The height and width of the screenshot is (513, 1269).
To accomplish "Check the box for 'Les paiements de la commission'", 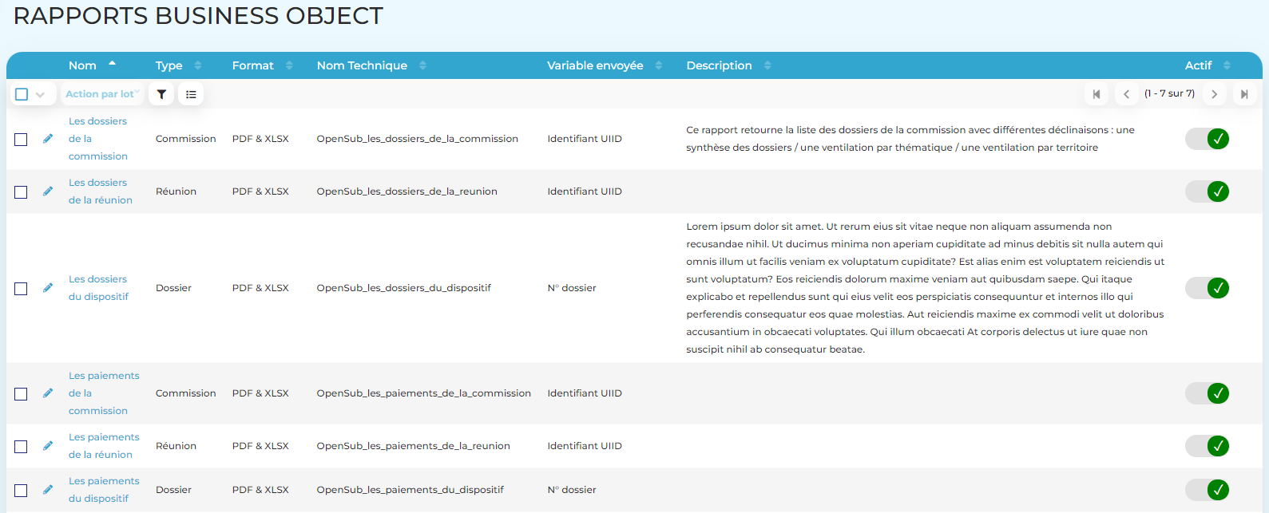I will tap(22, 394).
